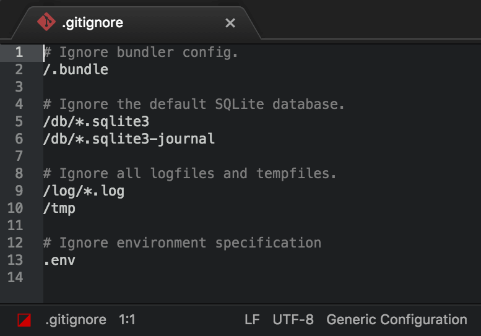Open the UTF-8 encoding selector
Screen dimensions: 481x336
[293, 320]
